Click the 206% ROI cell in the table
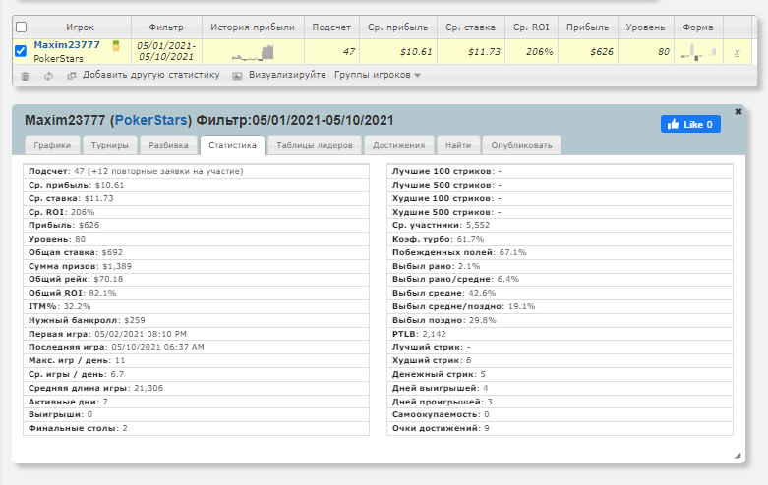The height and width of the screenshot is (485, 768). tap(531, 51)
